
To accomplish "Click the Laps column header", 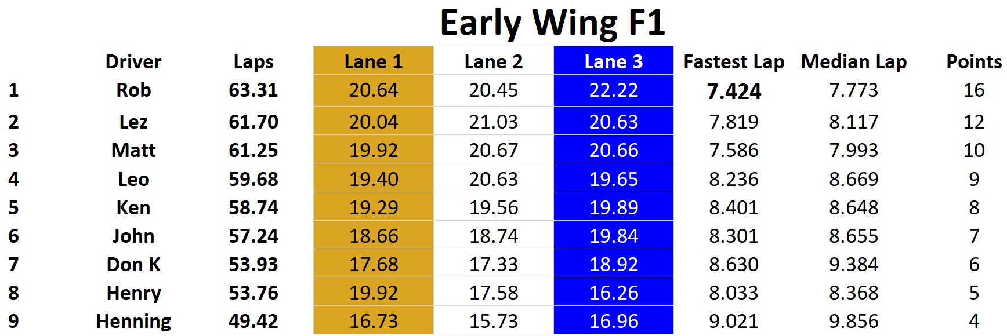I will tap(253, 62).
